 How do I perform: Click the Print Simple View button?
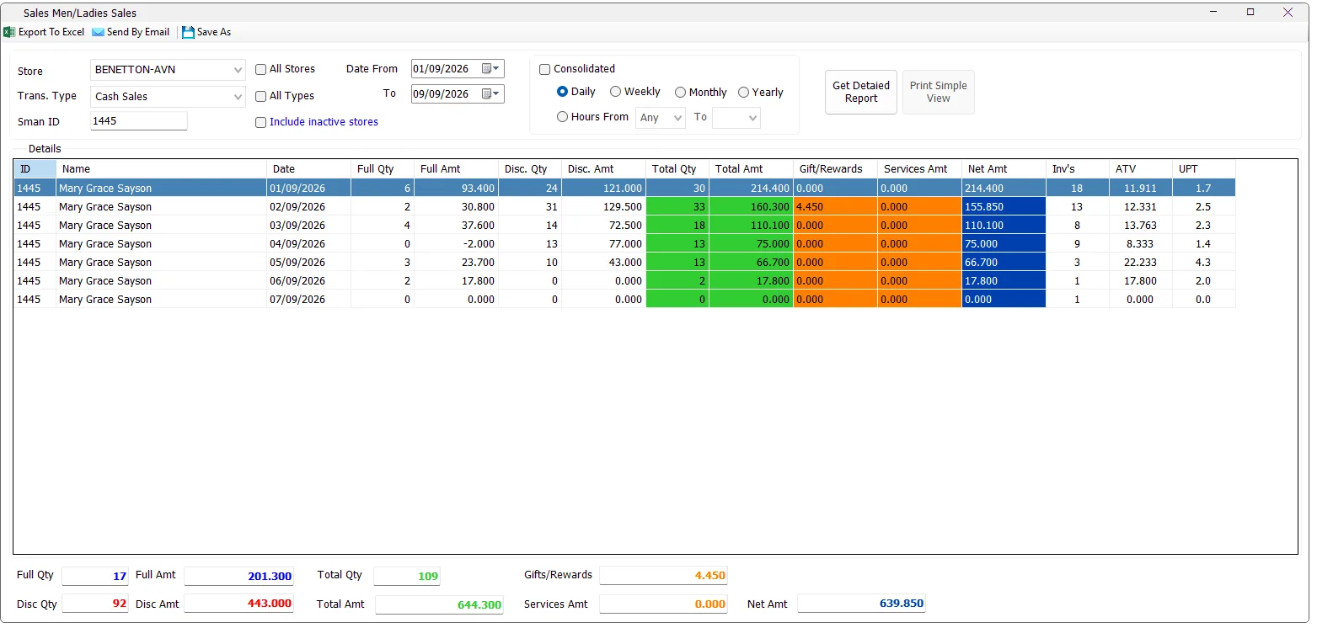click(939, 92)
